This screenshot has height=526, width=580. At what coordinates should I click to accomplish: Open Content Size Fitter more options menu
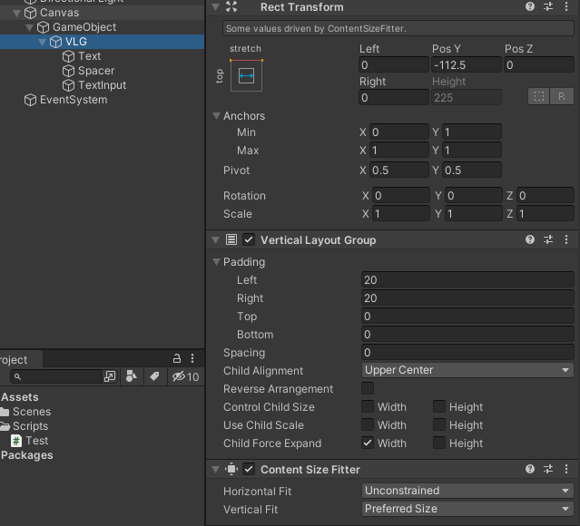tap(566, 469)
